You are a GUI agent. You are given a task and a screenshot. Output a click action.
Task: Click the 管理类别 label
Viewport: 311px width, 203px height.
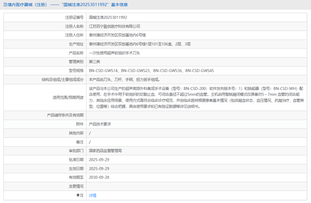(x=76, y=62)
